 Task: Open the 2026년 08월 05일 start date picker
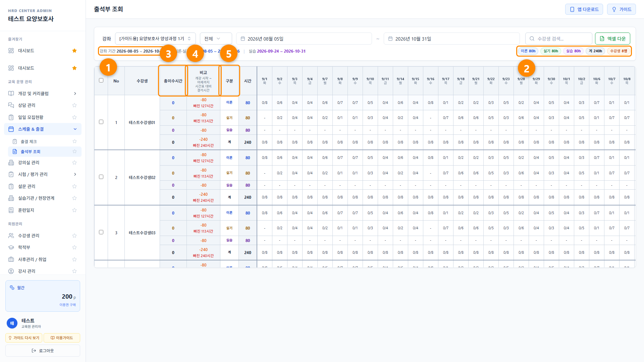(x=304, y=39)
